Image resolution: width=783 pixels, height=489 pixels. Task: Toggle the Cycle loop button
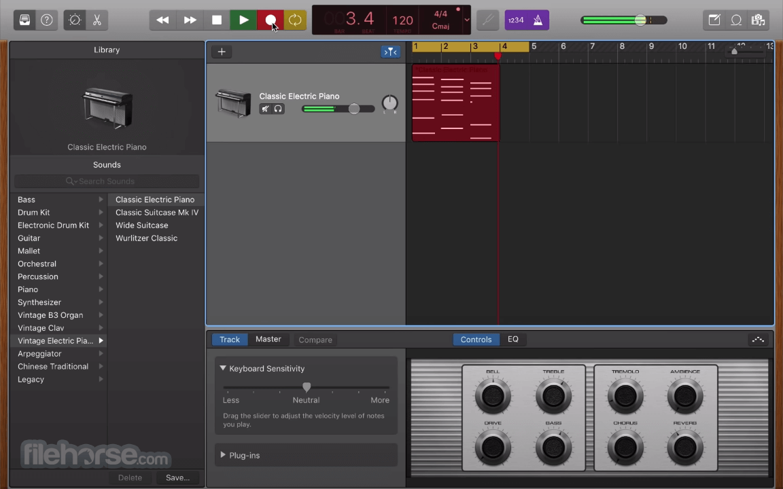tap(295, 20)
